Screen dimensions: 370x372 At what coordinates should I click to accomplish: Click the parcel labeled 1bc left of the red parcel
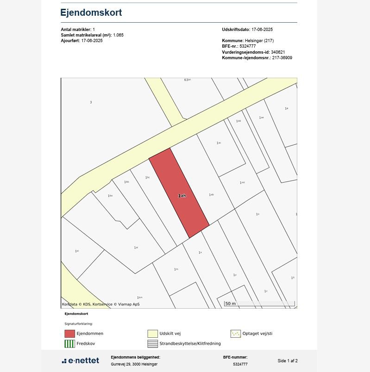tap(147, 178)
